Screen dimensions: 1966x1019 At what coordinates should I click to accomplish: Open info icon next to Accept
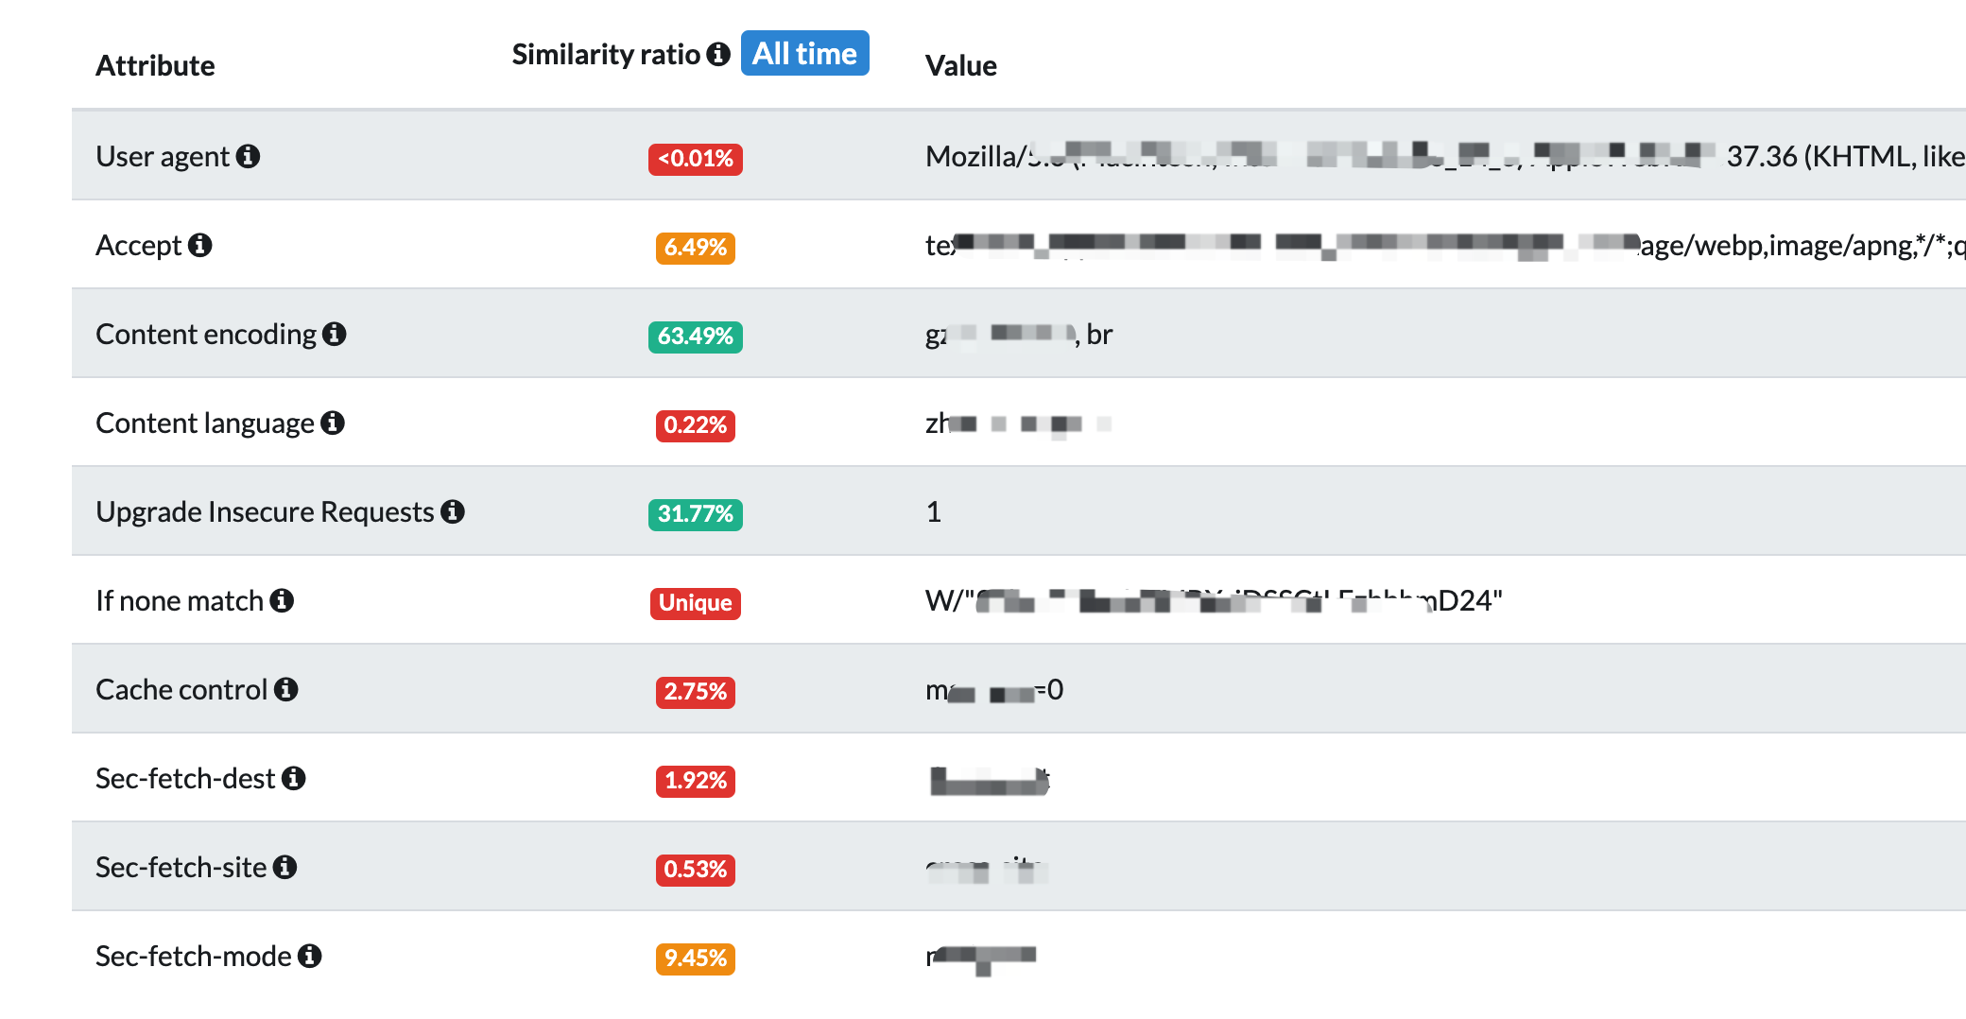[200, 245]
